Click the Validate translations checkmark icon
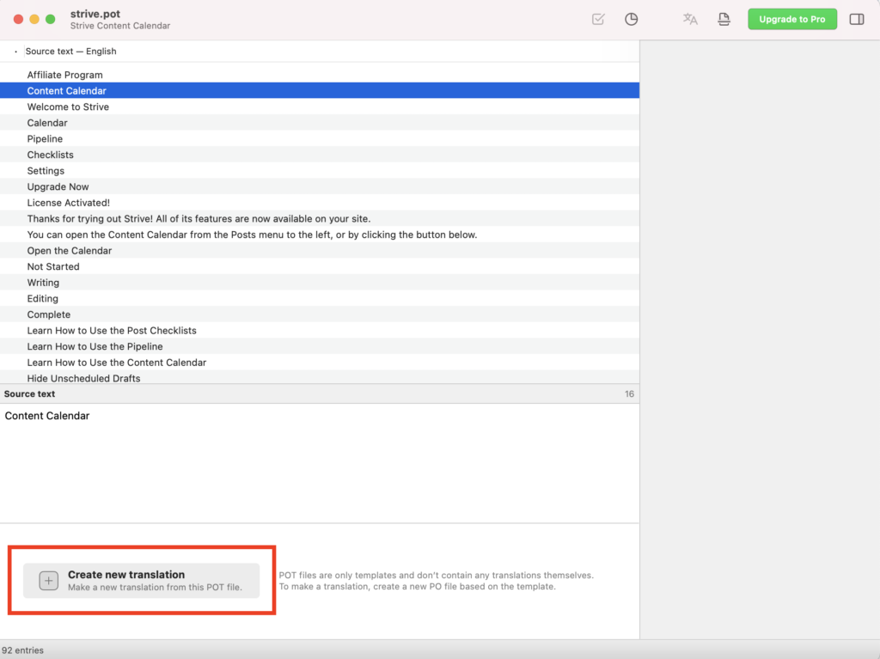 598,19
